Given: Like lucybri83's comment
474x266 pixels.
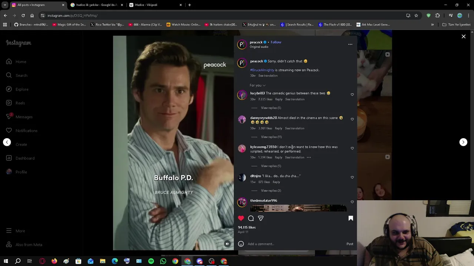Looking at the screenshot, I should tap(352, 95).
